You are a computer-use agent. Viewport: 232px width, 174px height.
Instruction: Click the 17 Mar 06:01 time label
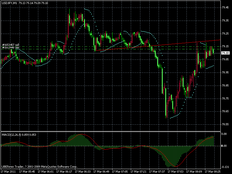[x=46, y=172]
